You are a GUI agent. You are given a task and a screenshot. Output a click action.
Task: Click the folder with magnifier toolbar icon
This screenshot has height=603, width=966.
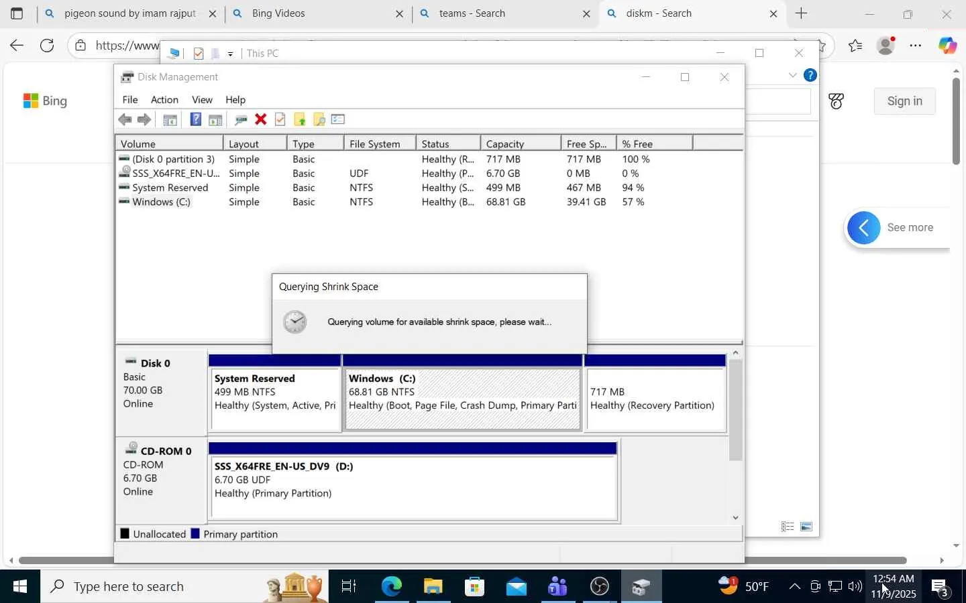[319, 119]
